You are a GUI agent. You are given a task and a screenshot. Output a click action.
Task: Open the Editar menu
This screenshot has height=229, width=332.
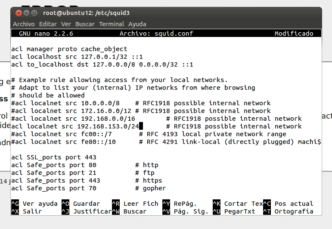pos(48,24)
